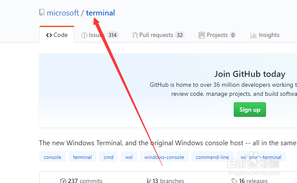This screenshot has height=183, width=297.
Task: Click the Insights bar graph icon
Action: (254, 35)
